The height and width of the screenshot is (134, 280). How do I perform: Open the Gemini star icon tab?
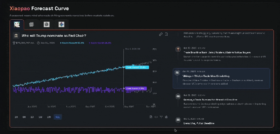61,24
